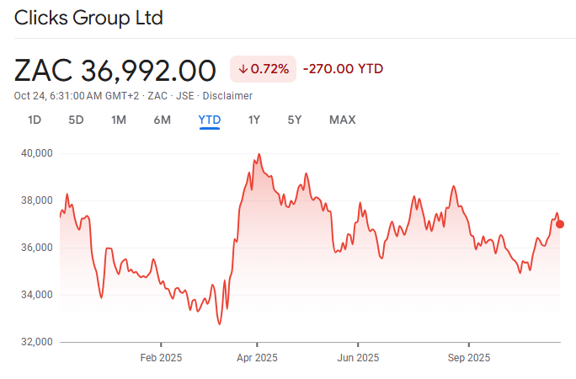Click the ZAC 36,992.00 price
This screenshot has height=379, width=576.
[x=115, y=70]
